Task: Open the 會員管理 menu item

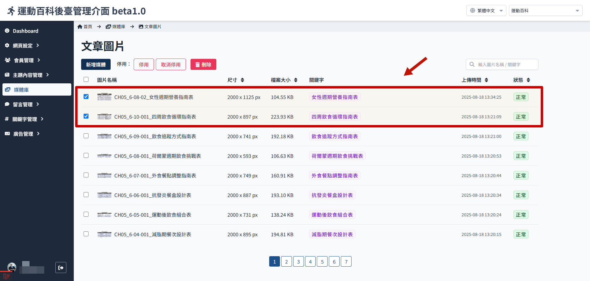Action: click(37, 60)
